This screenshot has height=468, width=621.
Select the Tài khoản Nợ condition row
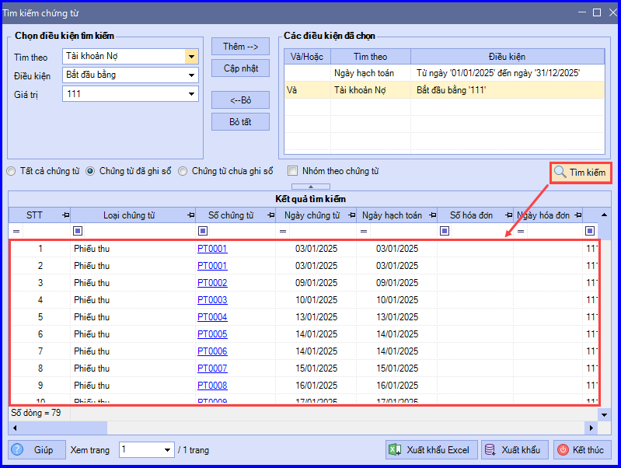click(x=445, y=90)
